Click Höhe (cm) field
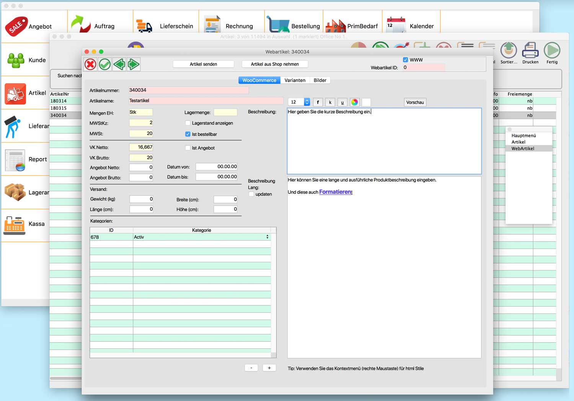Screen dimensions: 574x401 [225, 209]
